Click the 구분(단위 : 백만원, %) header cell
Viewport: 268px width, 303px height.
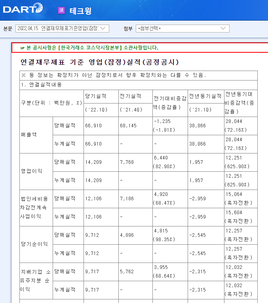tap(51, 103)
